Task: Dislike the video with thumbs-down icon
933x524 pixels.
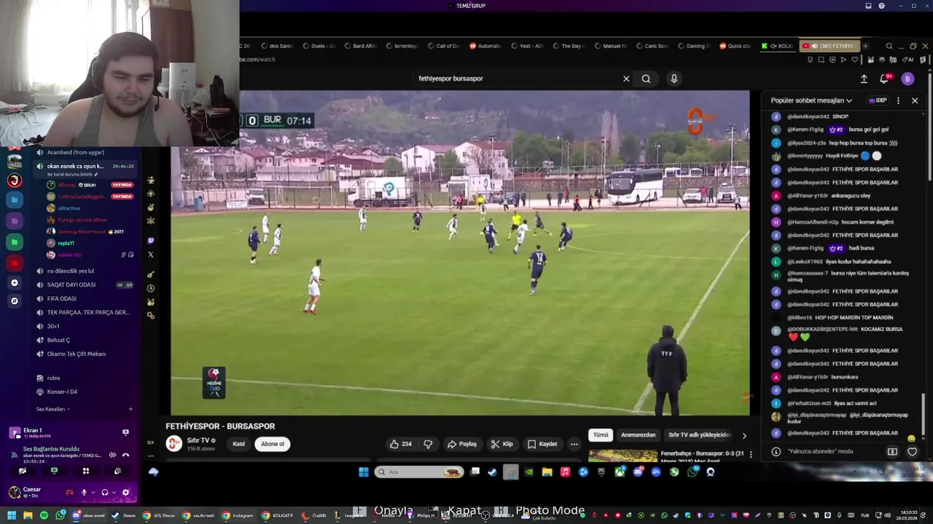Action: [x=428, y=444]
